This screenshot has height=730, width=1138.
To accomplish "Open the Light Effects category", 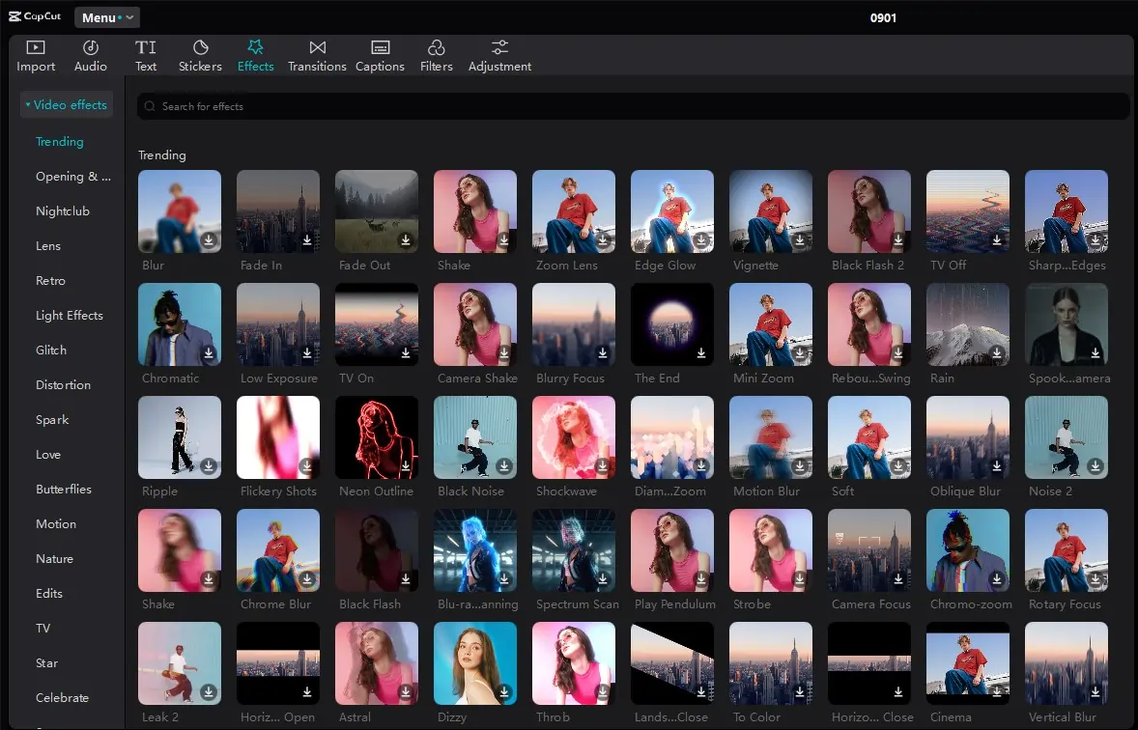I will [x=69, y=316].
